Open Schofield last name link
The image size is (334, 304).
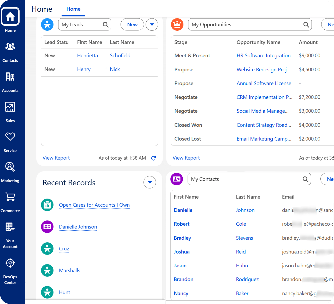(120, 55)
